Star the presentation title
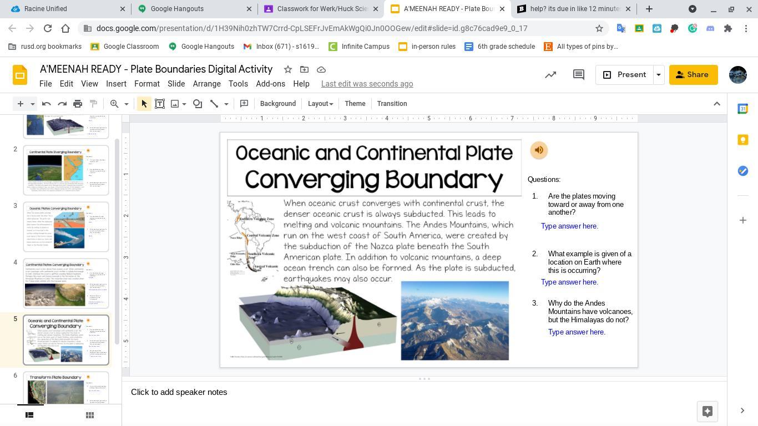758x426 pixels. click(x=287, y=69)
